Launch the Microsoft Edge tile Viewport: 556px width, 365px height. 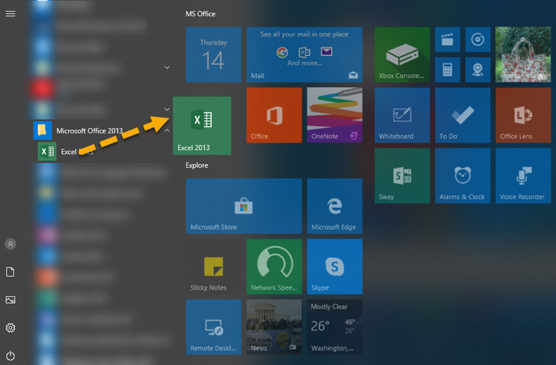335,206
